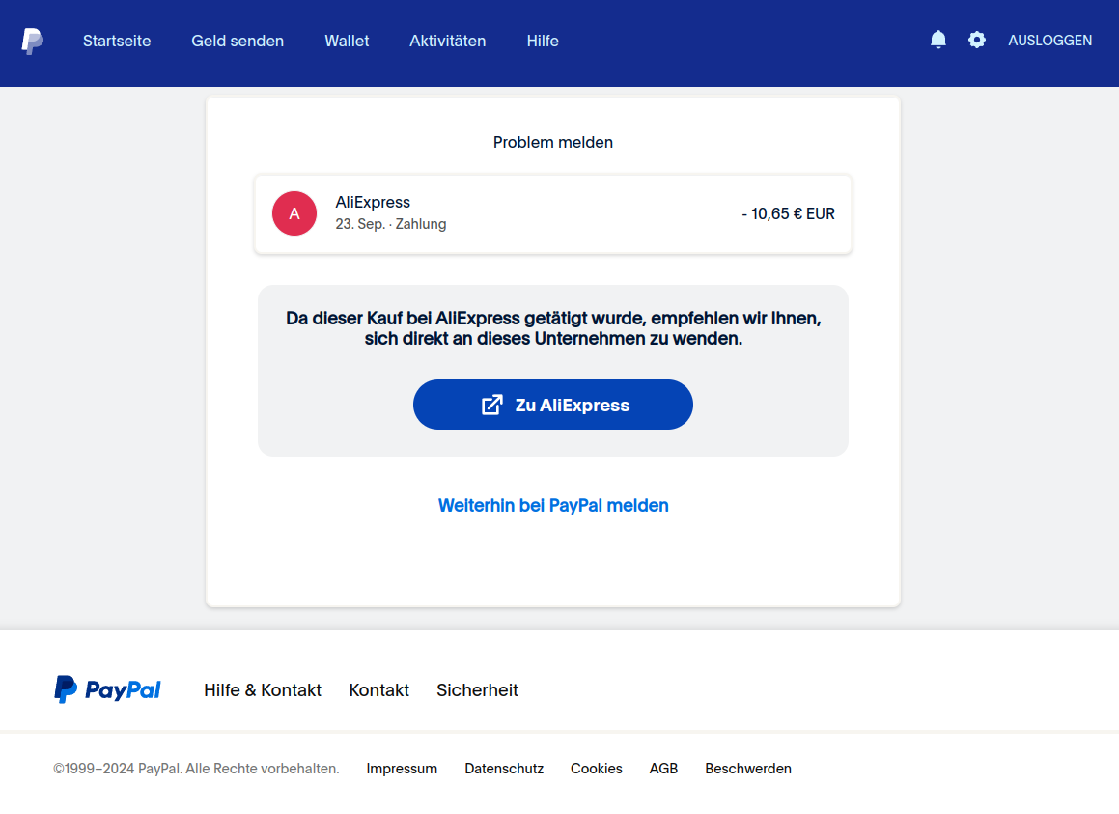This screenshot has width=1119, height=814.
Task: Open Aktivitäten
Action: click(x=447, y=41)
